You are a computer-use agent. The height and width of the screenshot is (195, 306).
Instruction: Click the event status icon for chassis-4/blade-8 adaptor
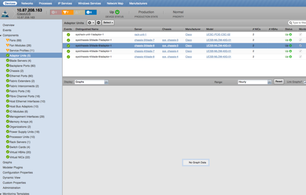[68, 57]
